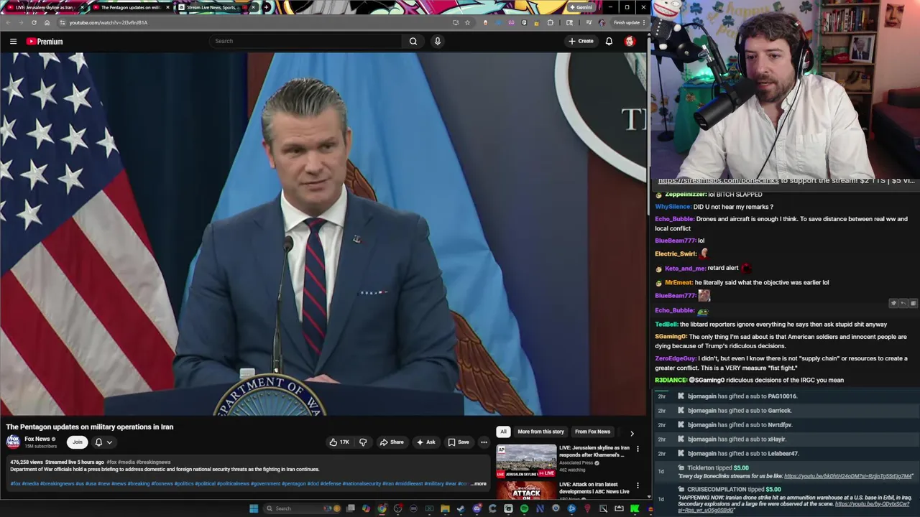920x517 pixels.
Task: Click the Pentagon briefing video player
Action: coord(323,234)
